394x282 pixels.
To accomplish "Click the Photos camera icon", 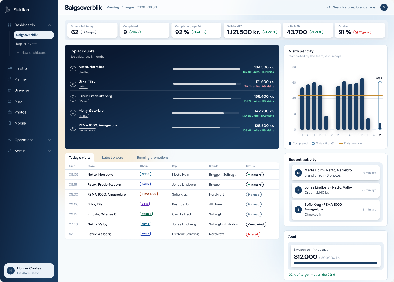I will point(10,112).
